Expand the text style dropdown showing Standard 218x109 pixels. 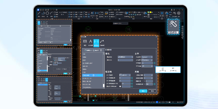147,57
